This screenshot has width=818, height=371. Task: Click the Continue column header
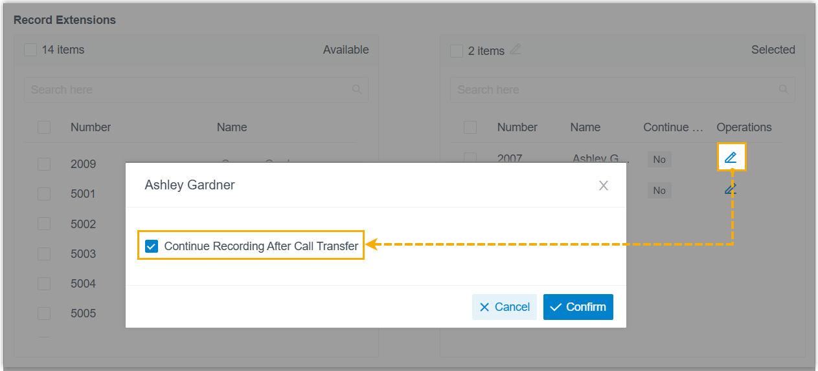tap(673, 127)
